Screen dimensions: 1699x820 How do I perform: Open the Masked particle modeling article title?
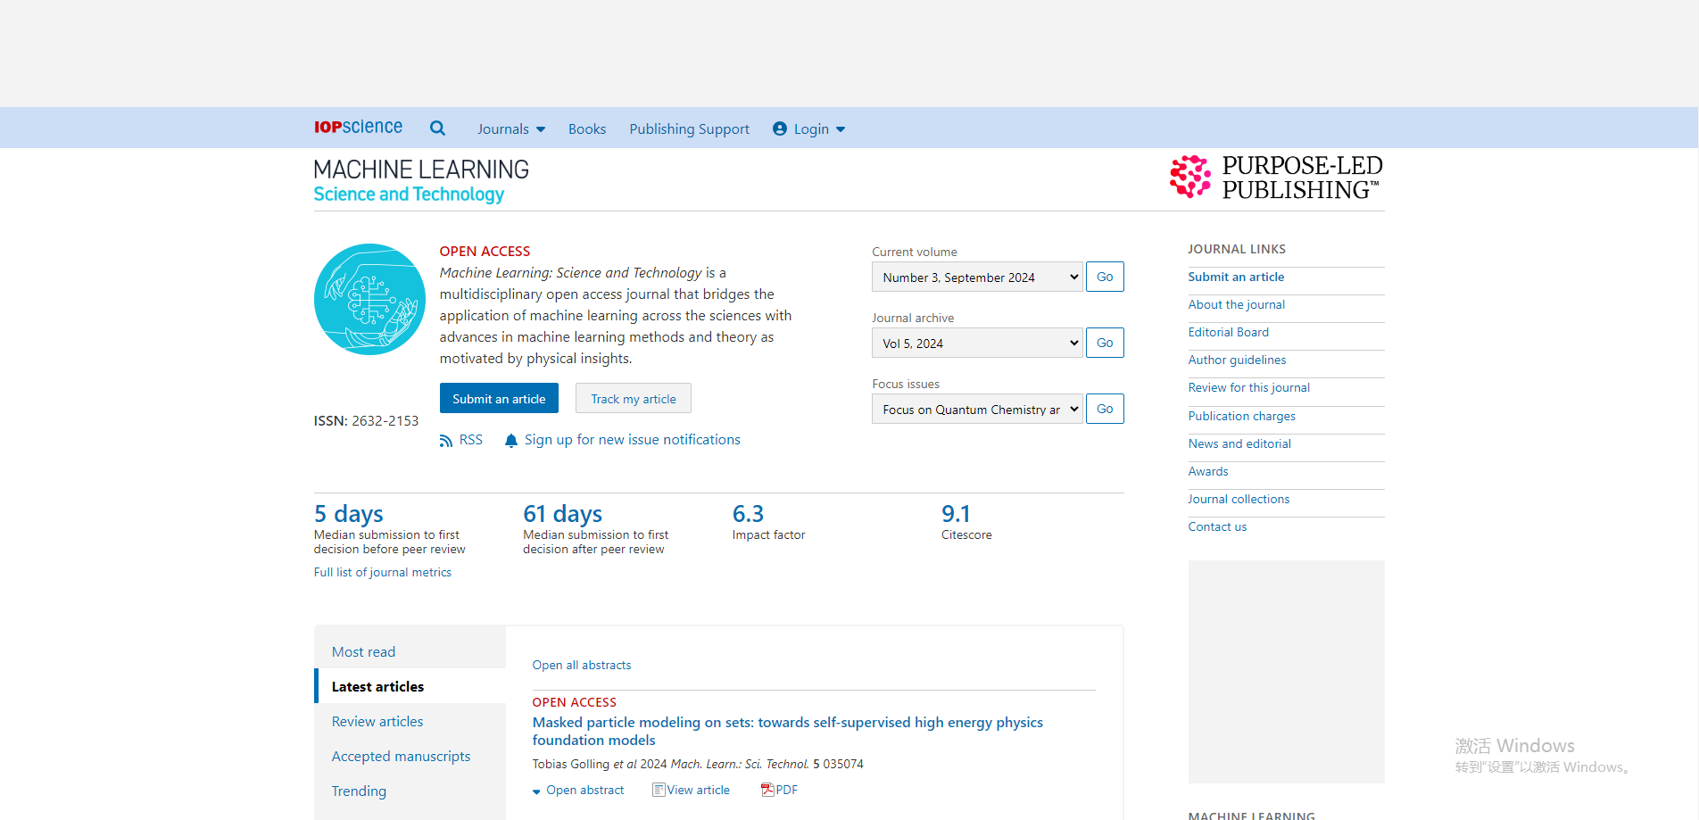[x=788, y=732]
